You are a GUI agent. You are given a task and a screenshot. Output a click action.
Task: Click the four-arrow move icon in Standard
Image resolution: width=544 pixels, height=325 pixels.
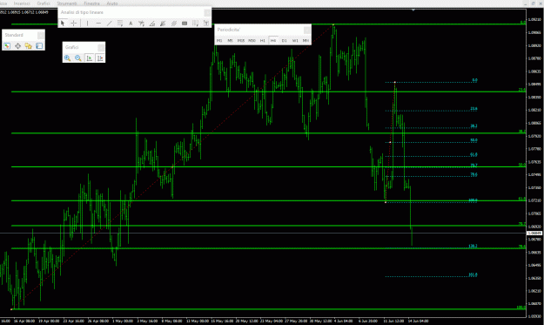click(17, 46)
